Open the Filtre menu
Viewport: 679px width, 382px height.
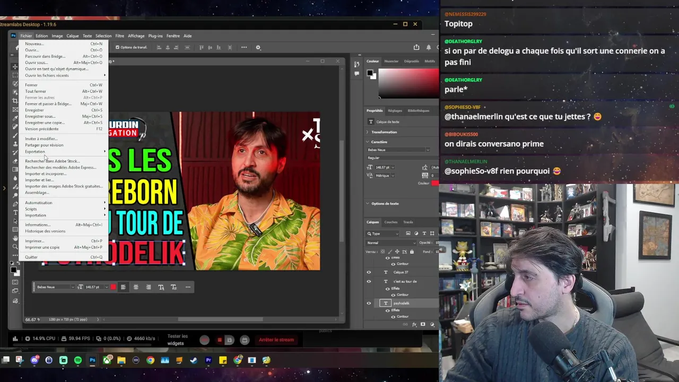pyautogui.click(x=120, y=36)
